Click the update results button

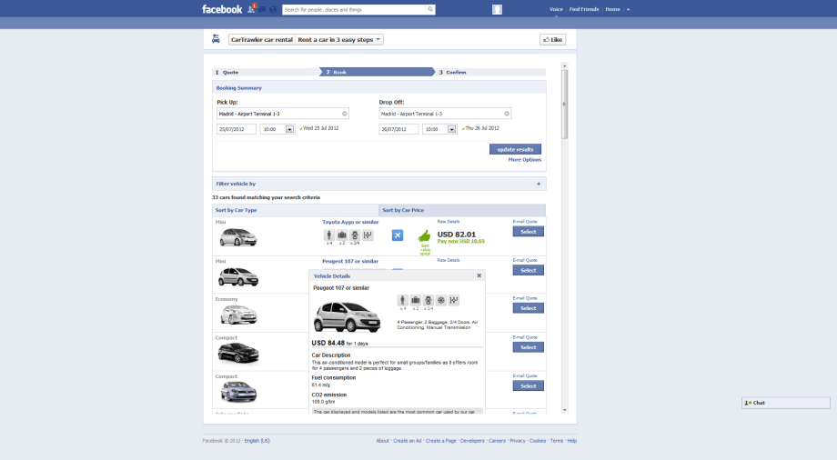pos(515,149)
